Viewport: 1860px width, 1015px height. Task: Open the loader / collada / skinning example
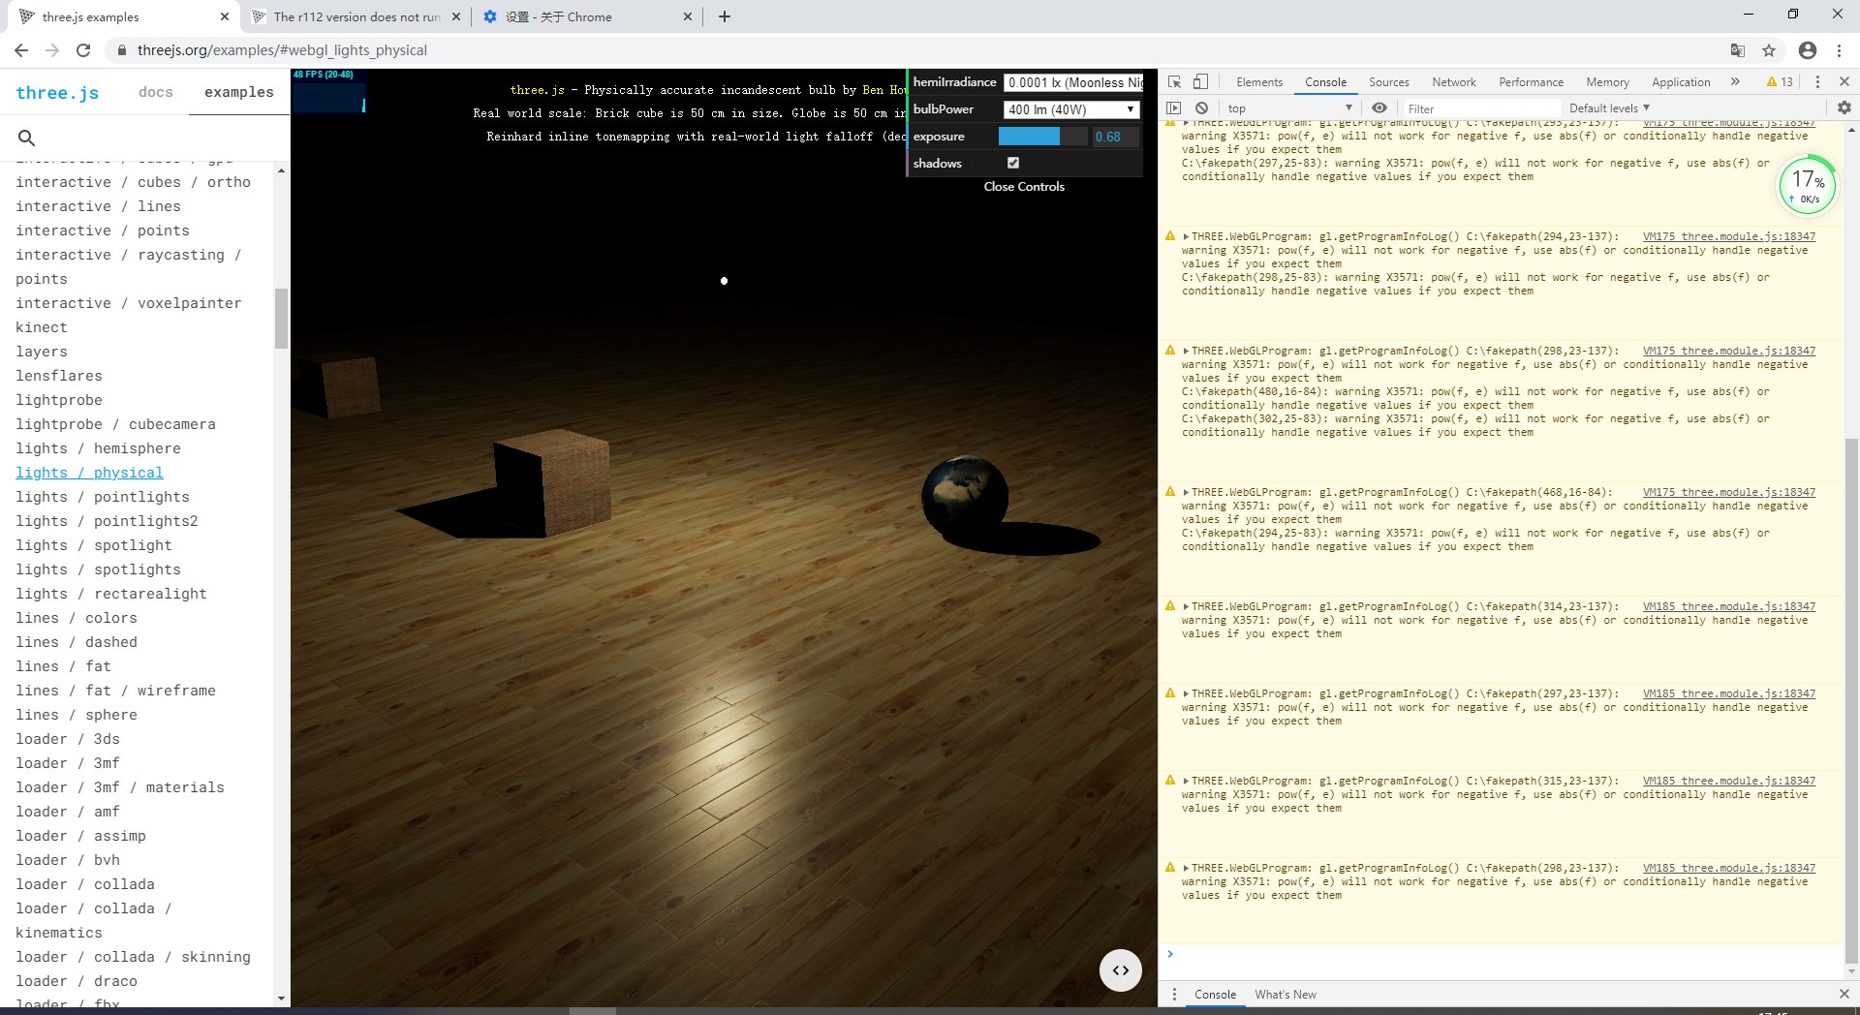(x=133, y=957)
